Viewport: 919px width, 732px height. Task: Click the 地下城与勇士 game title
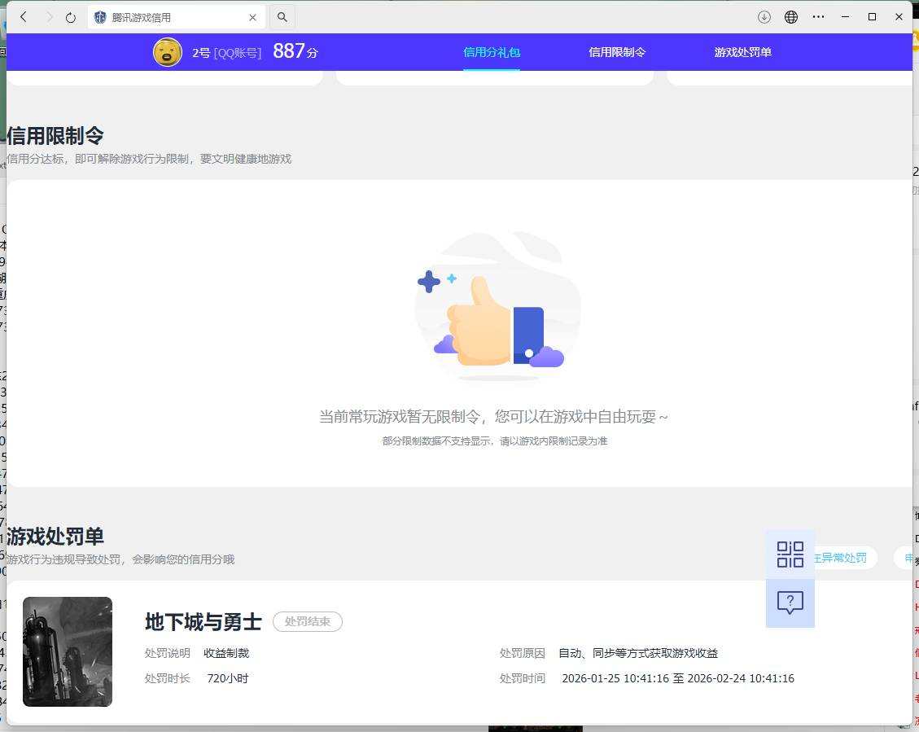(x=203, y=622)
